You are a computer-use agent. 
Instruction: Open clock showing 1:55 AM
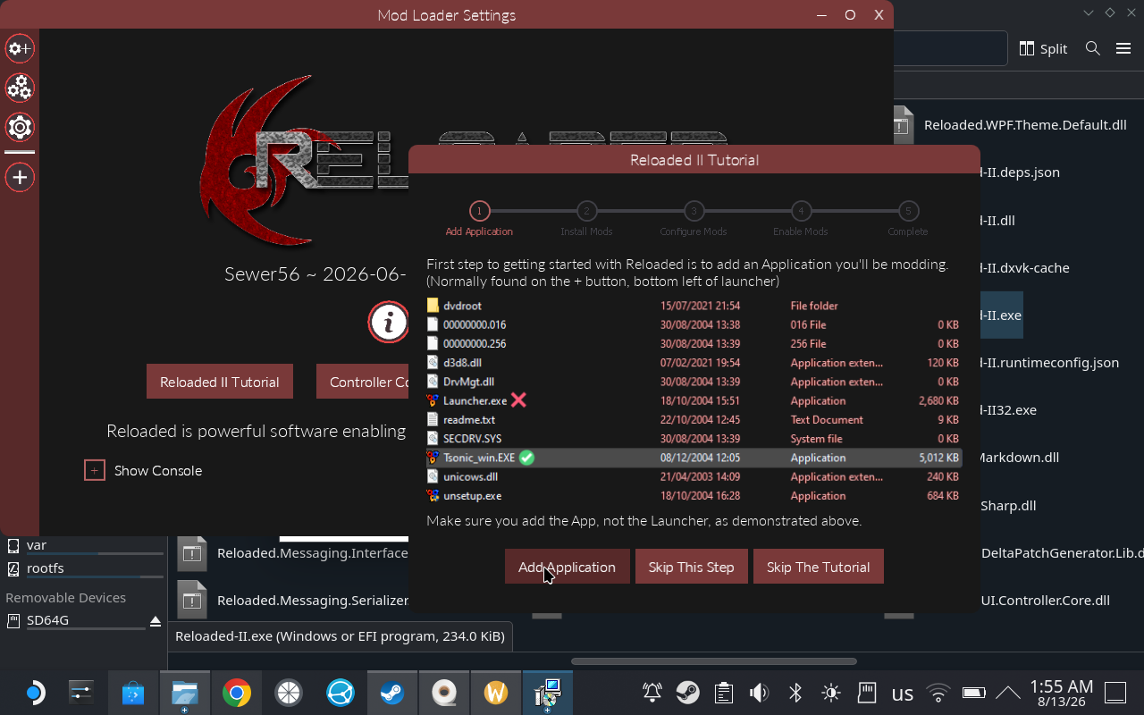(1062, 693)
